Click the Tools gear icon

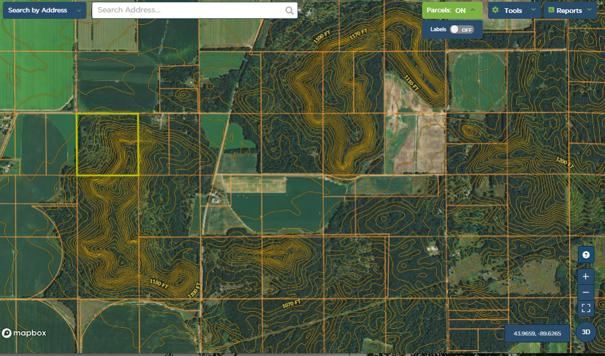(496, 11)
